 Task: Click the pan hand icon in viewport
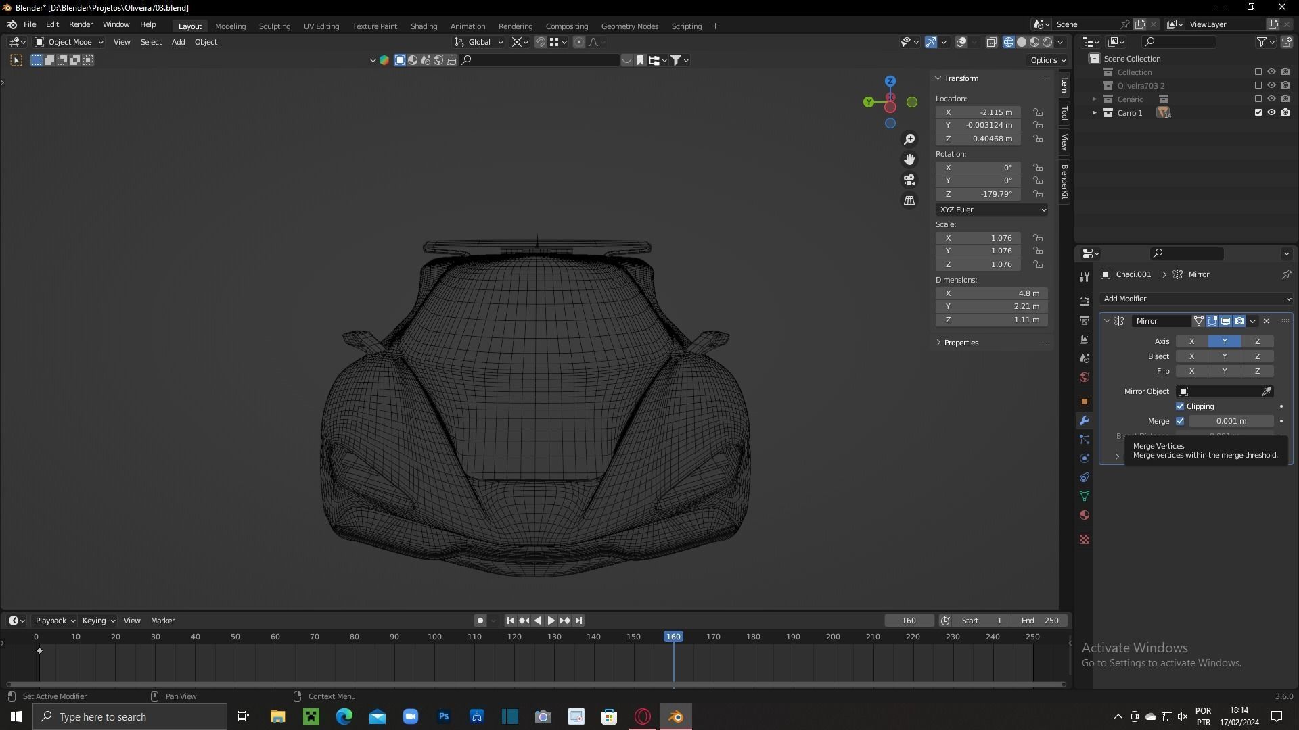(x=909, y=160)
